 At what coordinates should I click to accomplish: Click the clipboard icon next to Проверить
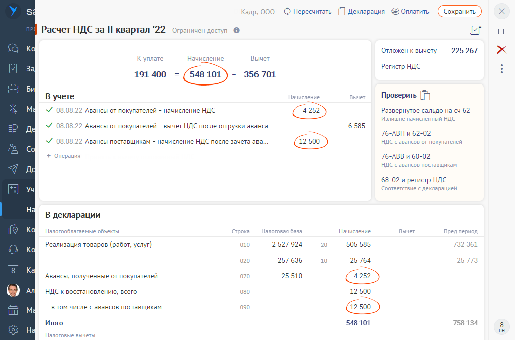(425, 95)
